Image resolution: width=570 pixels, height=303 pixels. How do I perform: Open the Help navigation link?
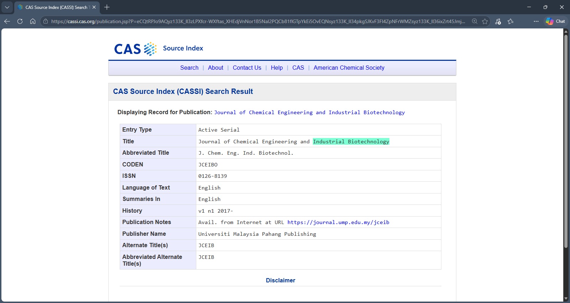pos(277,68)
